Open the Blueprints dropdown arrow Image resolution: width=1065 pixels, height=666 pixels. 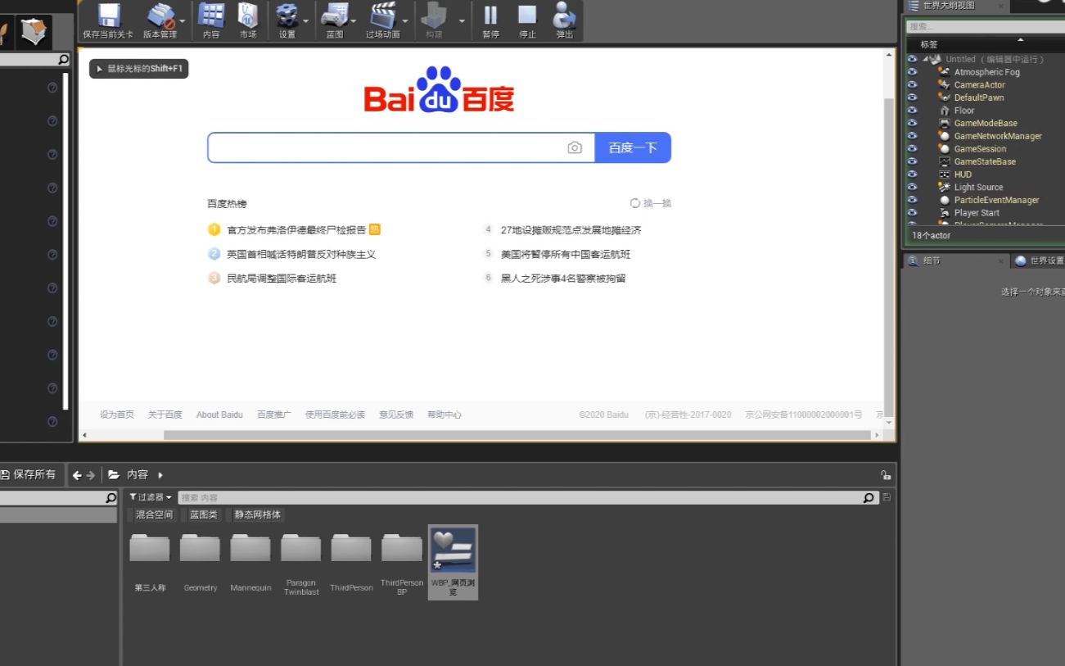tap(354, 20)
